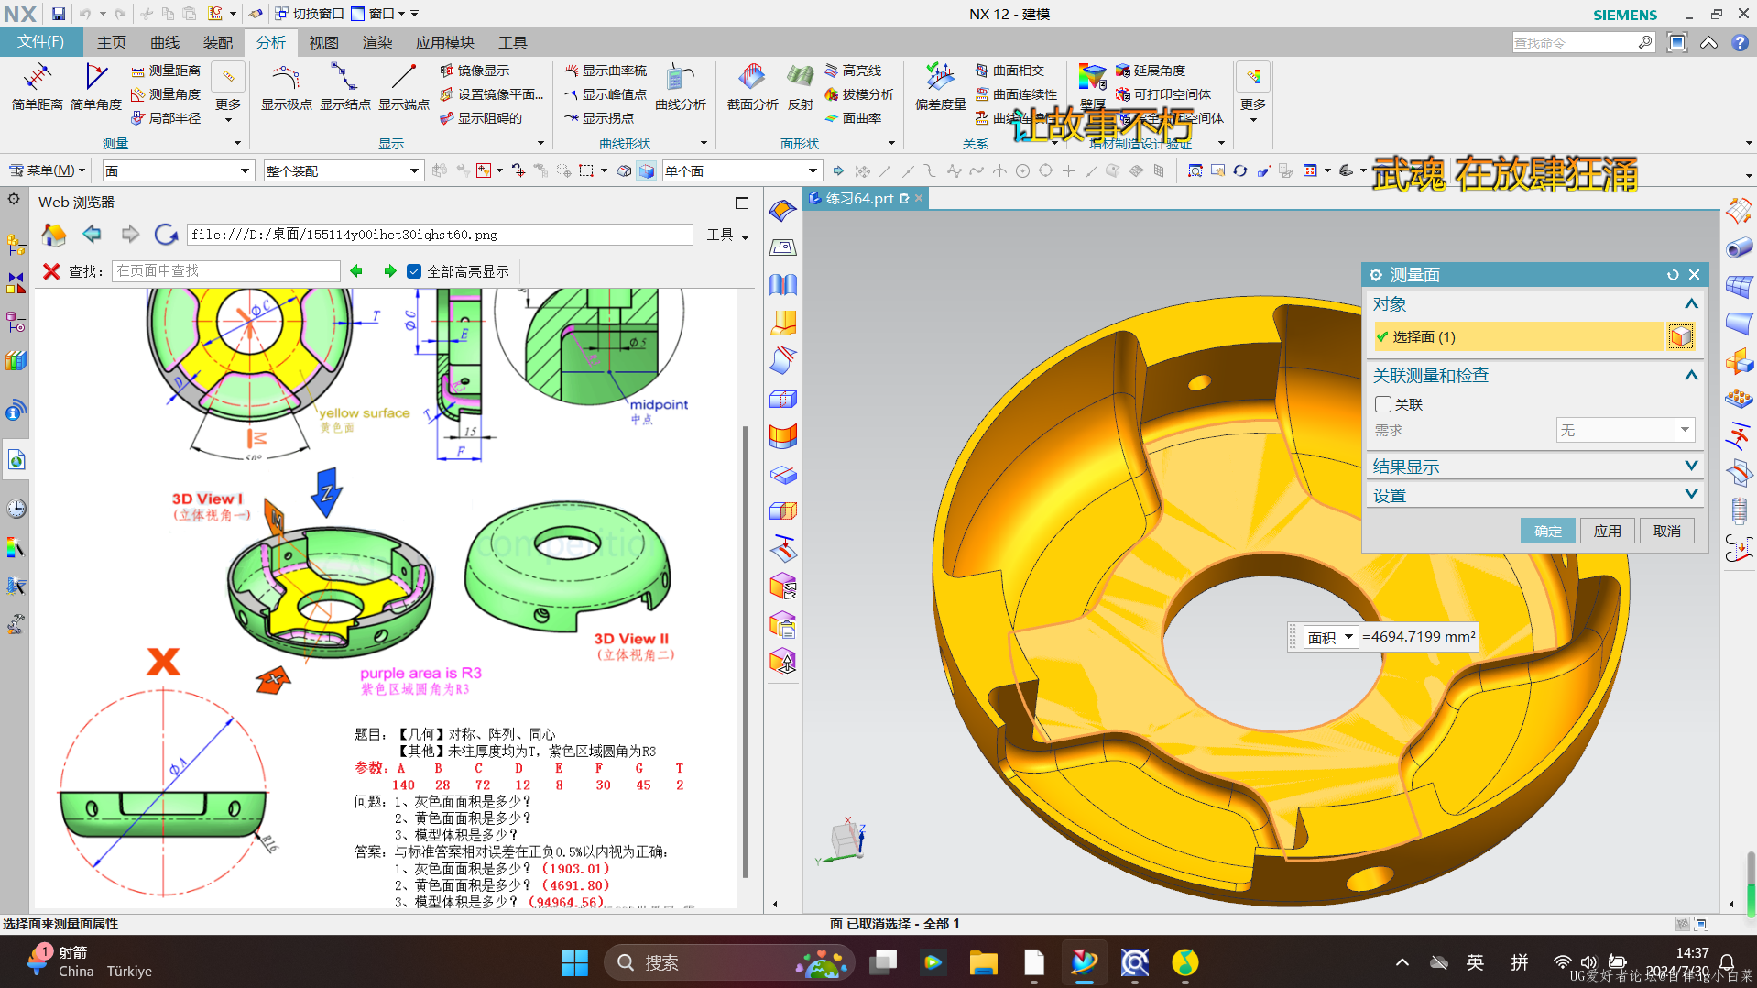1757x988 pixels.
Task: Switch to the 主页 ribbon tab
Action: tap(112, 43)
